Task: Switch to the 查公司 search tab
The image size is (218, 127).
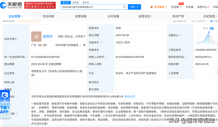Action: pyautogui.click(x=66, y=2)
